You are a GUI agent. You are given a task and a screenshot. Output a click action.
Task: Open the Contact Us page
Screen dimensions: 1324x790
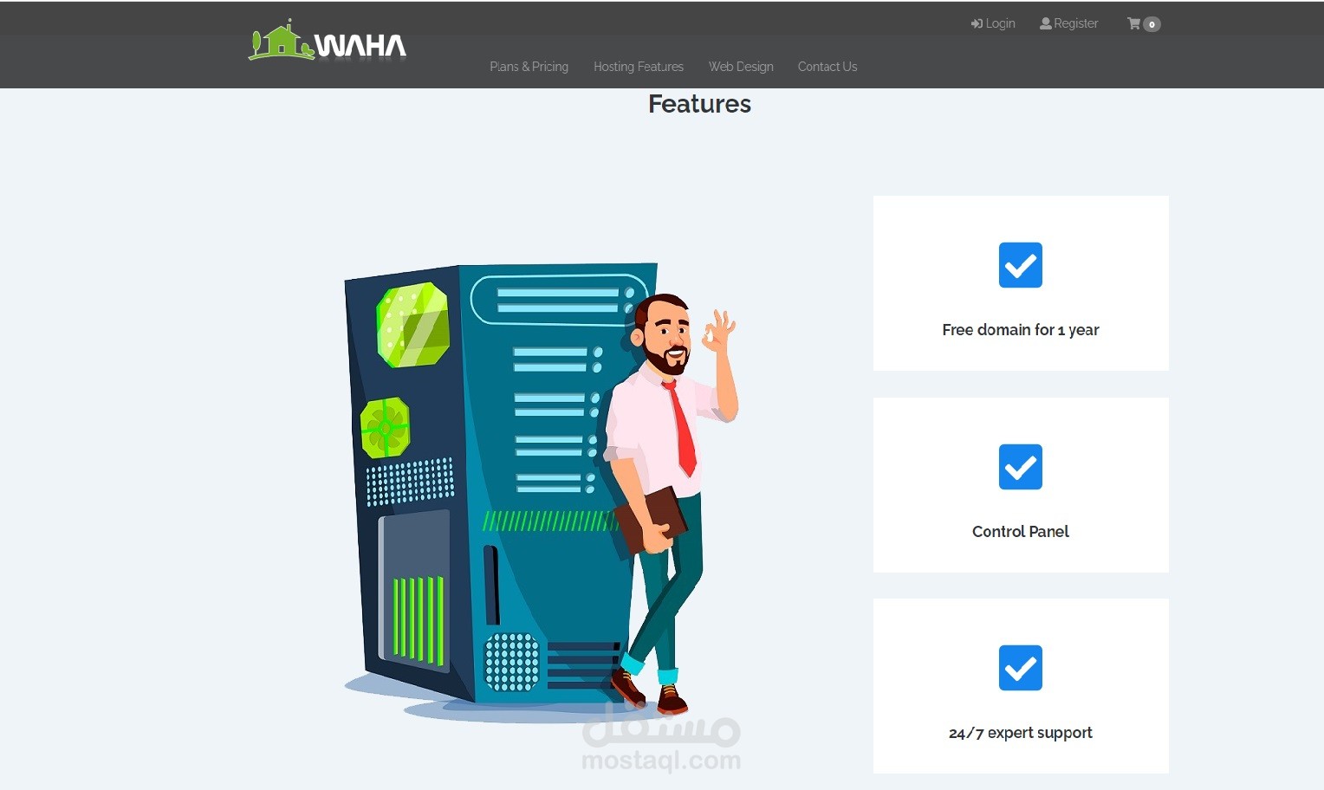coord(827,67)
